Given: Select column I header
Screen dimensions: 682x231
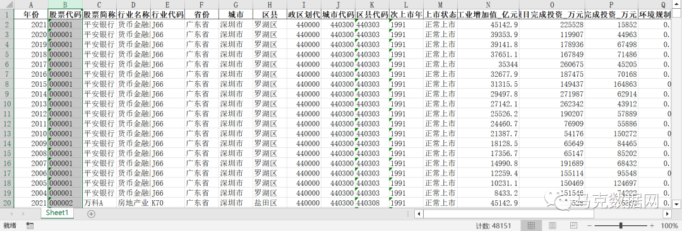Looking at the screenshot, I should pos(304,5).
